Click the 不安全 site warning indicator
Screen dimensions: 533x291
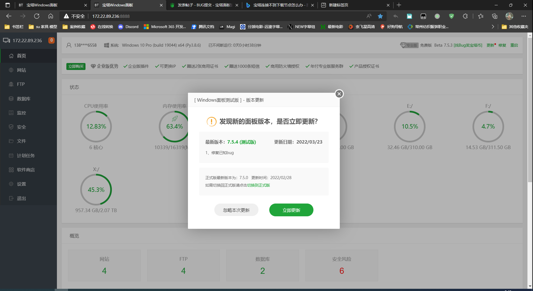point(74,16)
